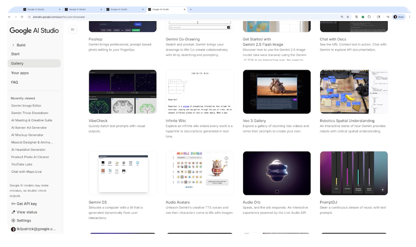Open recently viewed AI Banner Ad Generator
The height and width of the screenshot is (247, 416).
[x=29, y=128]
